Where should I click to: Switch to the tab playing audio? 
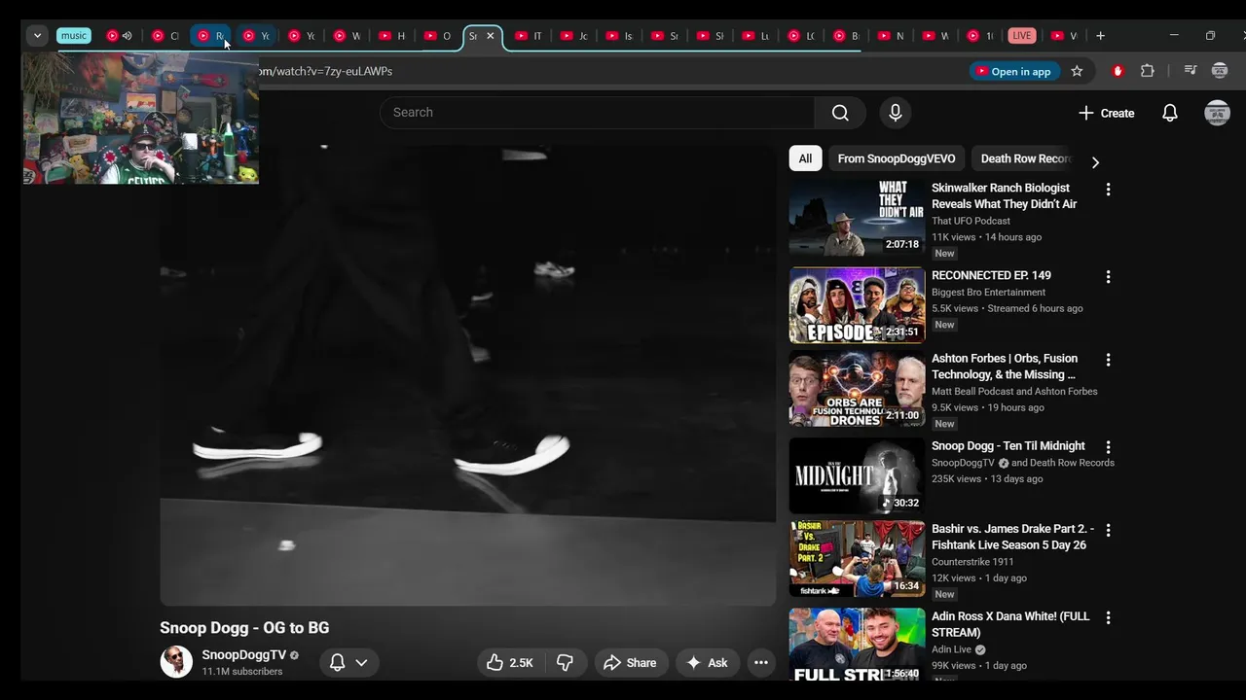click(x=119, y=36)
